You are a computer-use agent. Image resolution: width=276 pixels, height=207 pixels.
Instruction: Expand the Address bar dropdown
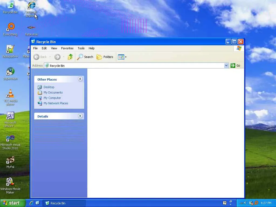coord(226,66)
